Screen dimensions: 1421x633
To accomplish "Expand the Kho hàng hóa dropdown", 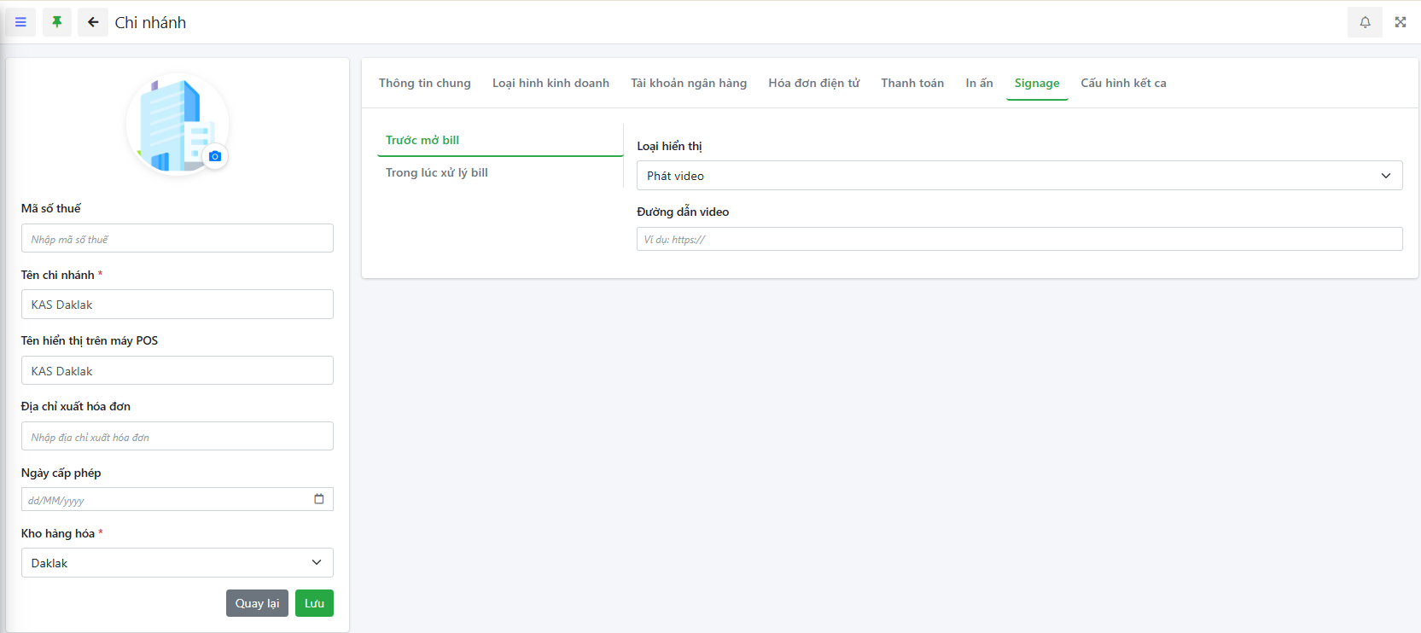I will (x=177, y=563).
